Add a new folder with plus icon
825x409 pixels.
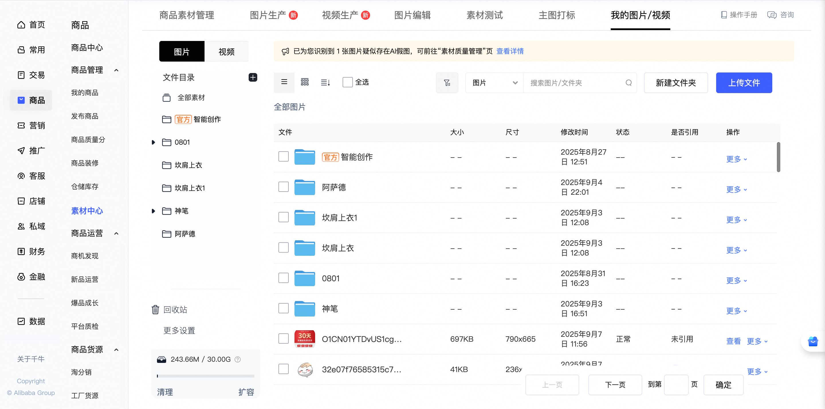pyautogui.click(x=253, y=77)
